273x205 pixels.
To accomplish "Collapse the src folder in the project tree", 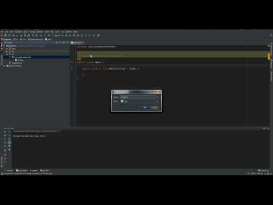I will pyautogui.click(x=7, y=55).
